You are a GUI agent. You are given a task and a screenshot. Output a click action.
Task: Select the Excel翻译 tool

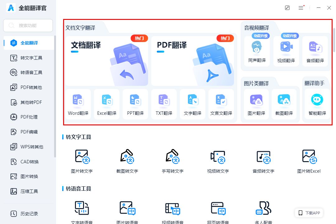coord(107,104)
